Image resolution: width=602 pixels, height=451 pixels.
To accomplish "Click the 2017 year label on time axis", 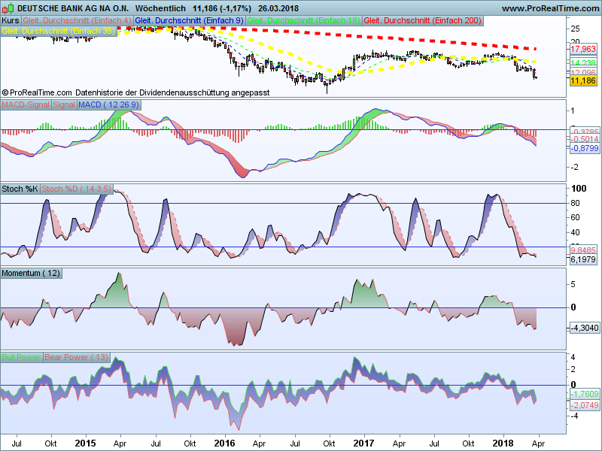I will [x=363, y=443].
